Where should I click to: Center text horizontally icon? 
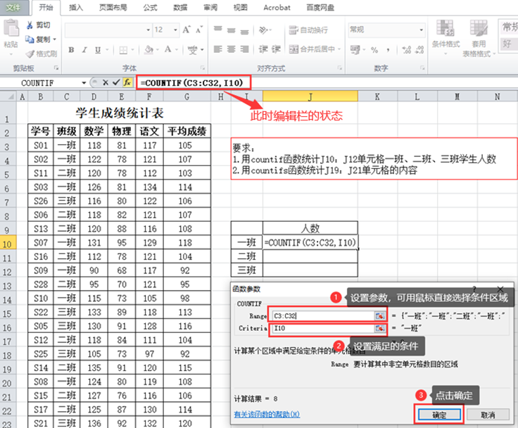[232, 49]
